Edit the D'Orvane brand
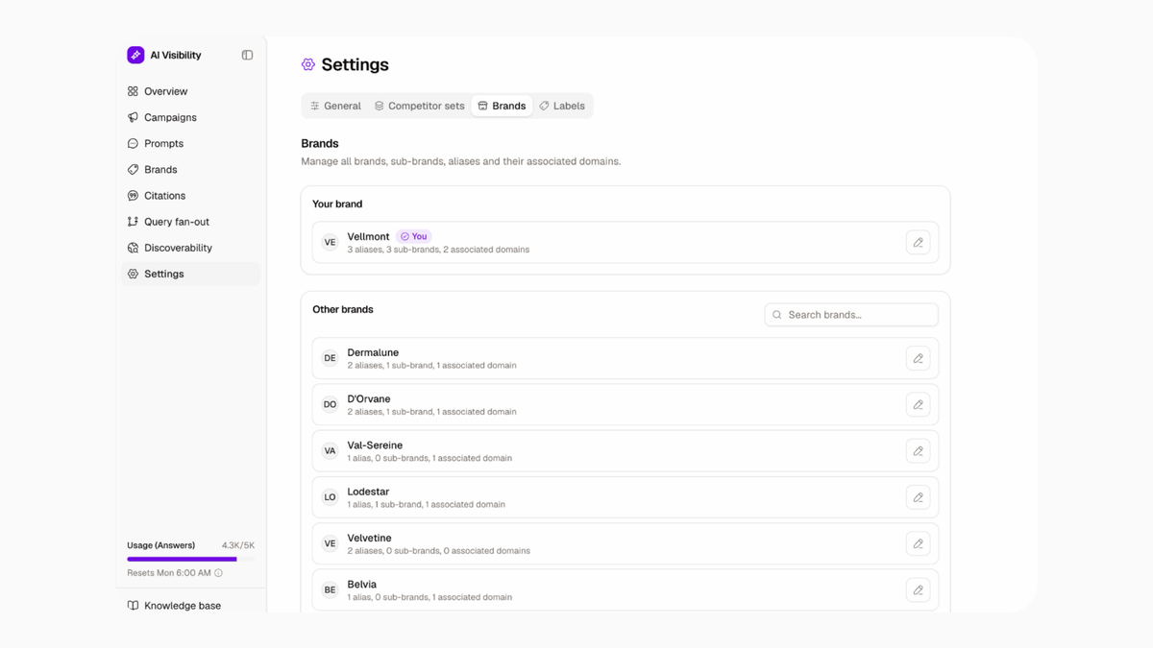 (x=918, y=405)
